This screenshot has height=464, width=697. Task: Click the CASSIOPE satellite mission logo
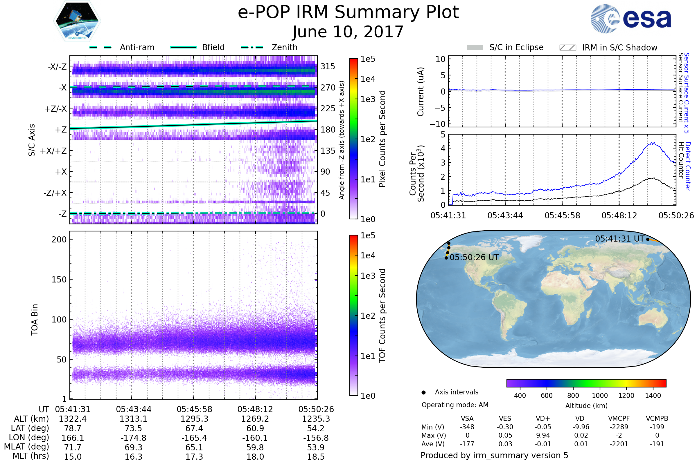tap(77, 21)
